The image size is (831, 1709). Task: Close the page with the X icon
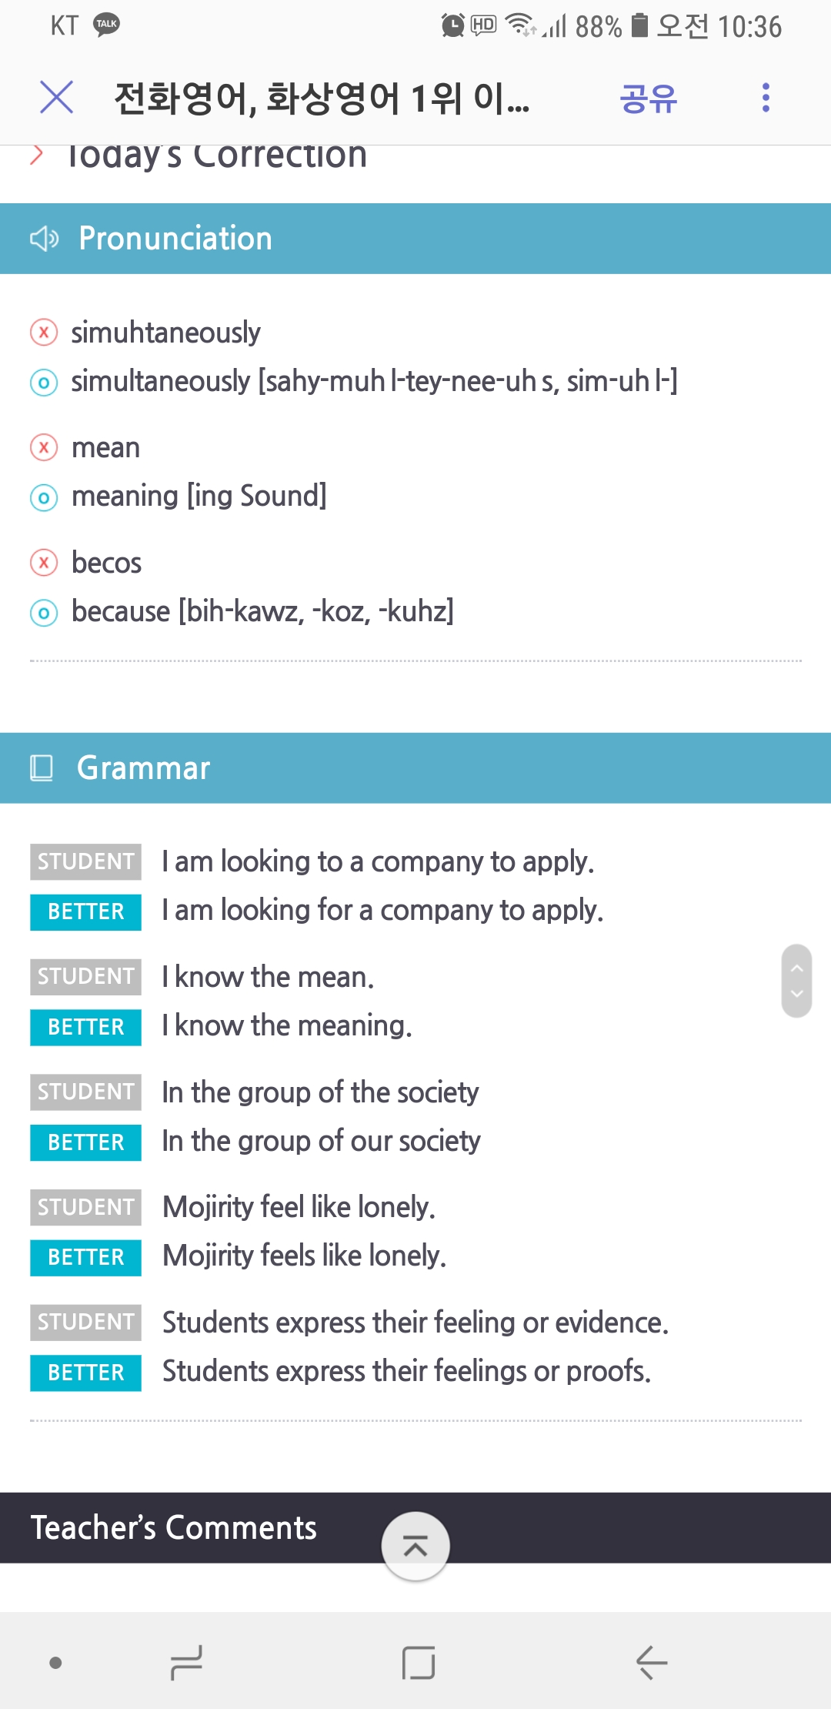pos(56,98)
